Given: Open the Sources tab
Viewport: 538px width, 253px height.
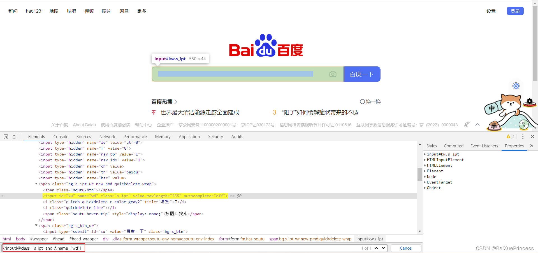Looking at the screenshot, I should click(84, 136).
